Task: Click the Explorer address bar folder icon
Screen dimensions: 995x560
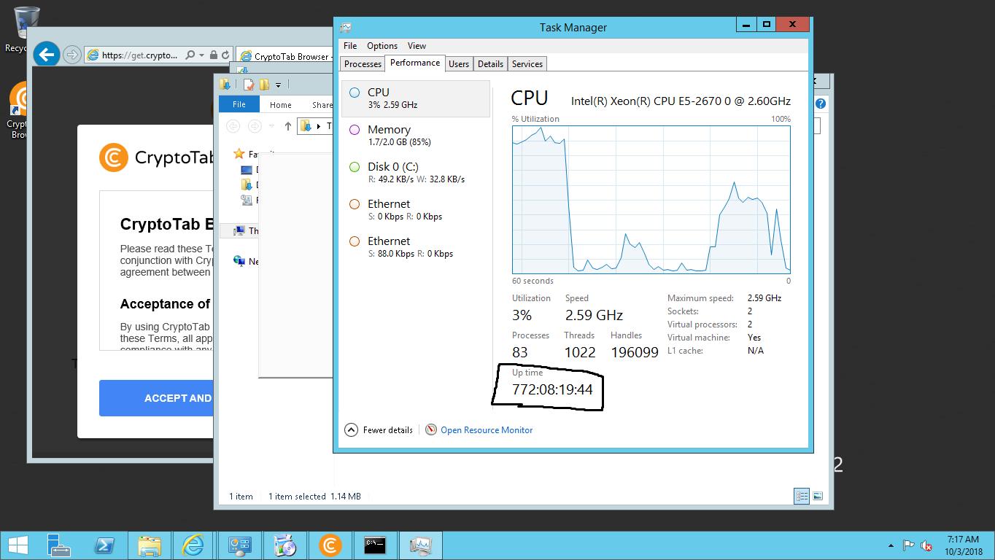Action: coord(306,126)
